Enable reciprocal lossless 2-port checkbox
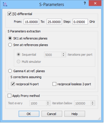 point(54,84)
